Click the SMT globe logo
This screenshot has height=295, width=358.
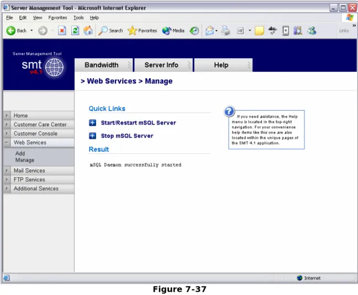pyautogui.click(x=54, y=67)
